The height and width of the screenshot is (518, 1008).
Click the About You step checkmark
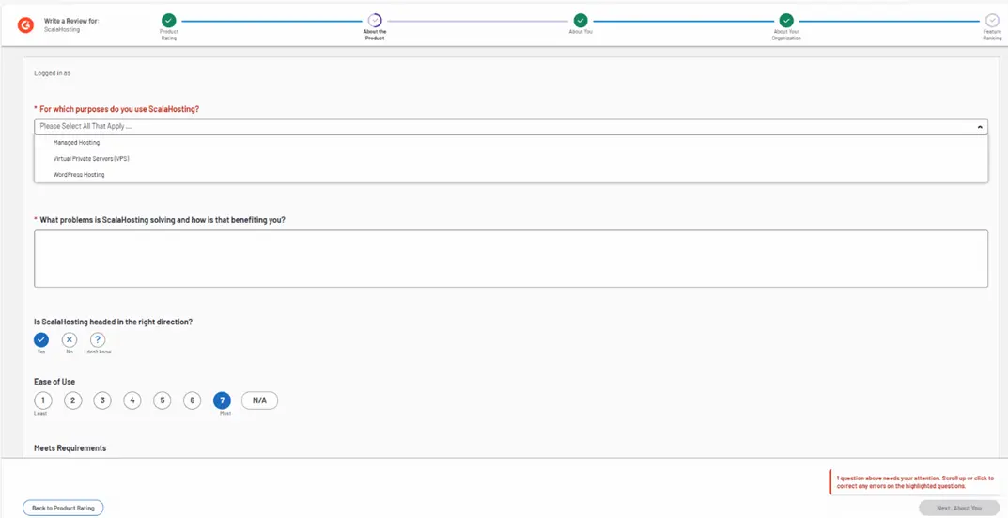point(581,20)
